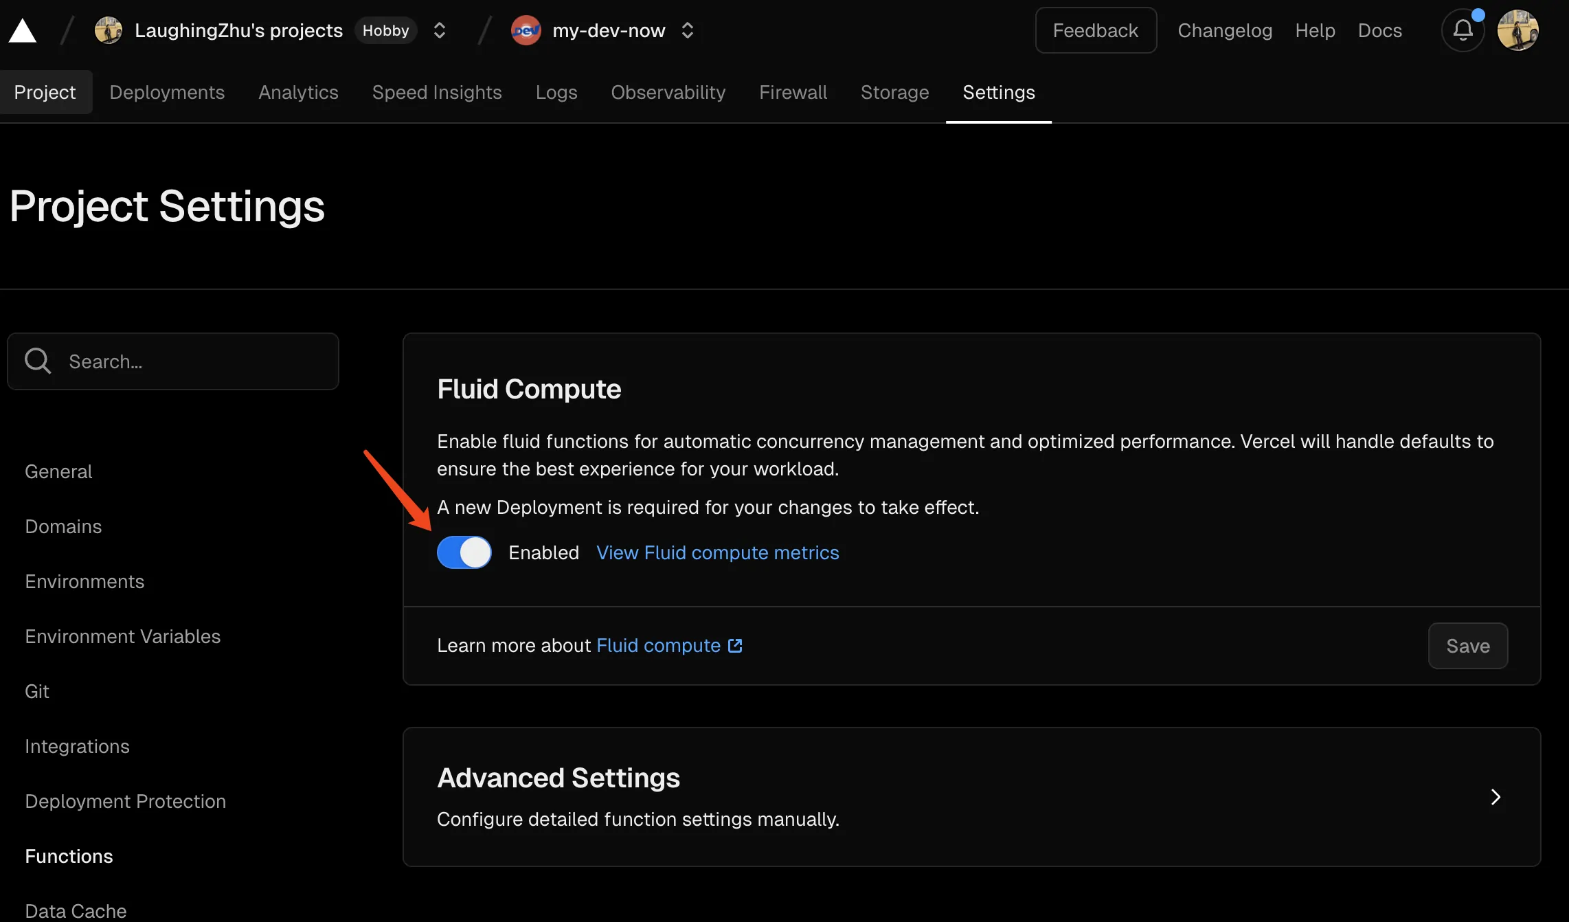Open the team switcher dropdown
The width and height of the screenshot is (1569, 922).
click(x=440, y=30)
